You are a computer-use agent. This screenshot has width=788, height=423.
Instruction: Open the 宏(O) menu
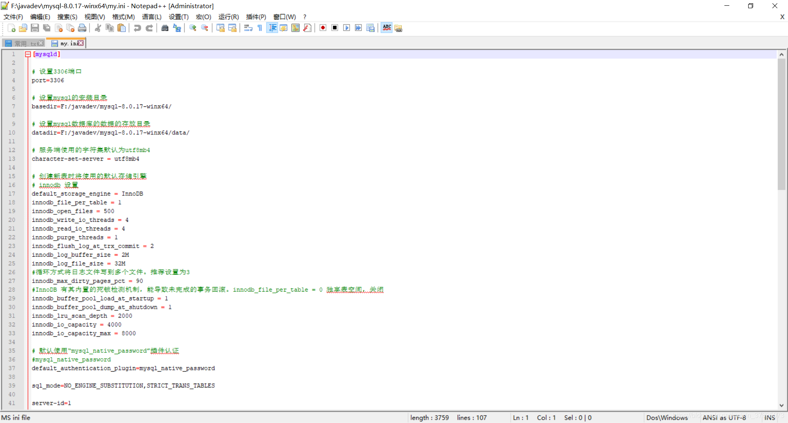point(204,17)
